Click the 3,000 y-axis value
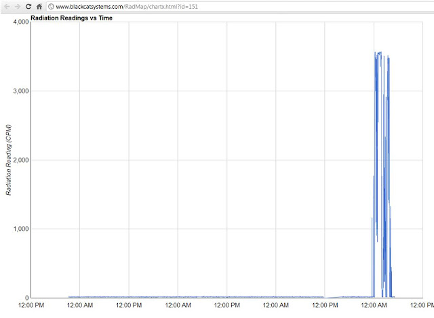434x318 pixels. (21, 91)
